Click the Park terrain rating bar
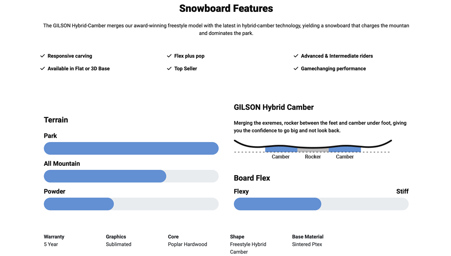 point(131,148)
